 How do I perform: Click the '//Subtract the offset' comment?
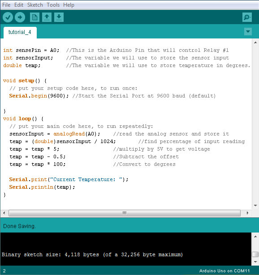(x=146, y=157)
